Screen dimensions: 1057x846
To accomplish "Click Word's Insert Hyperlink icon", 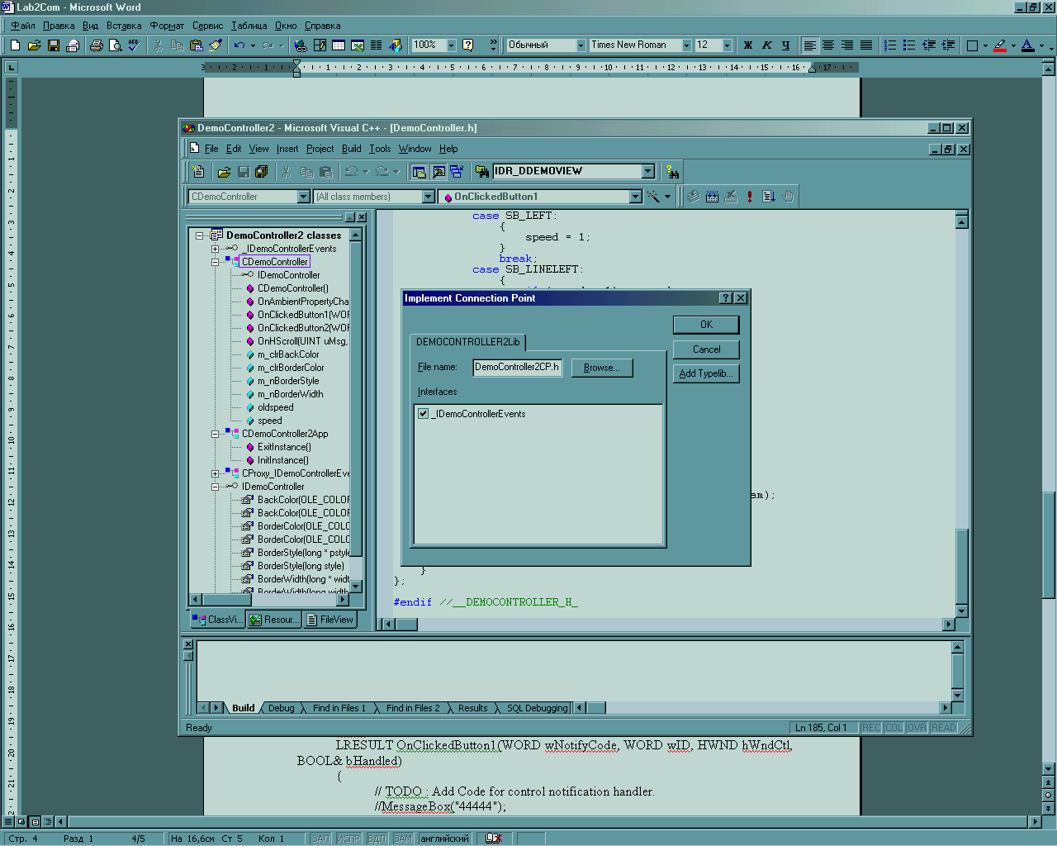I will tap(301, 45).
